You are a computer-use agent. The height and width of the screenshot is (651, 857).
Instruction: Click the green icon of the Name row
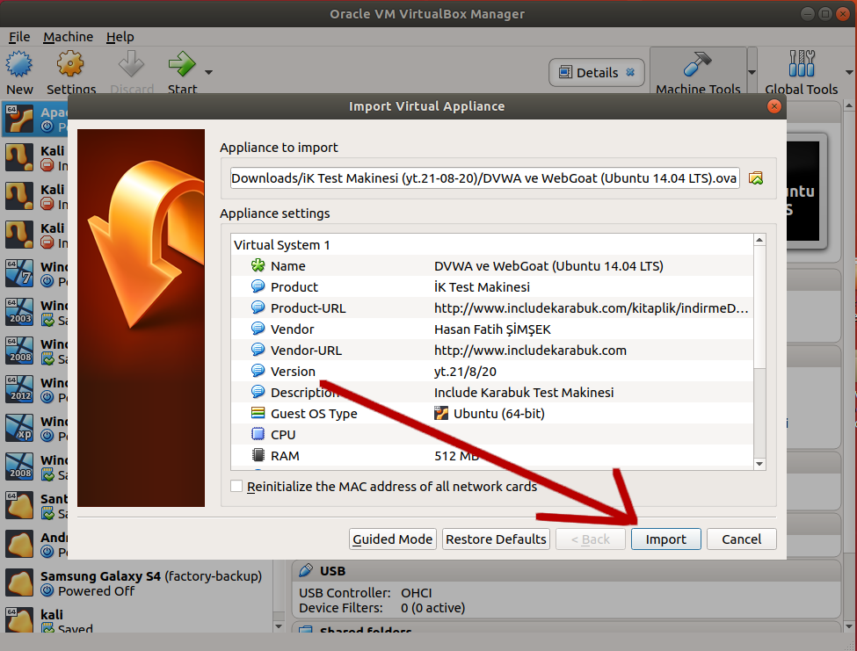coord(258,265)
